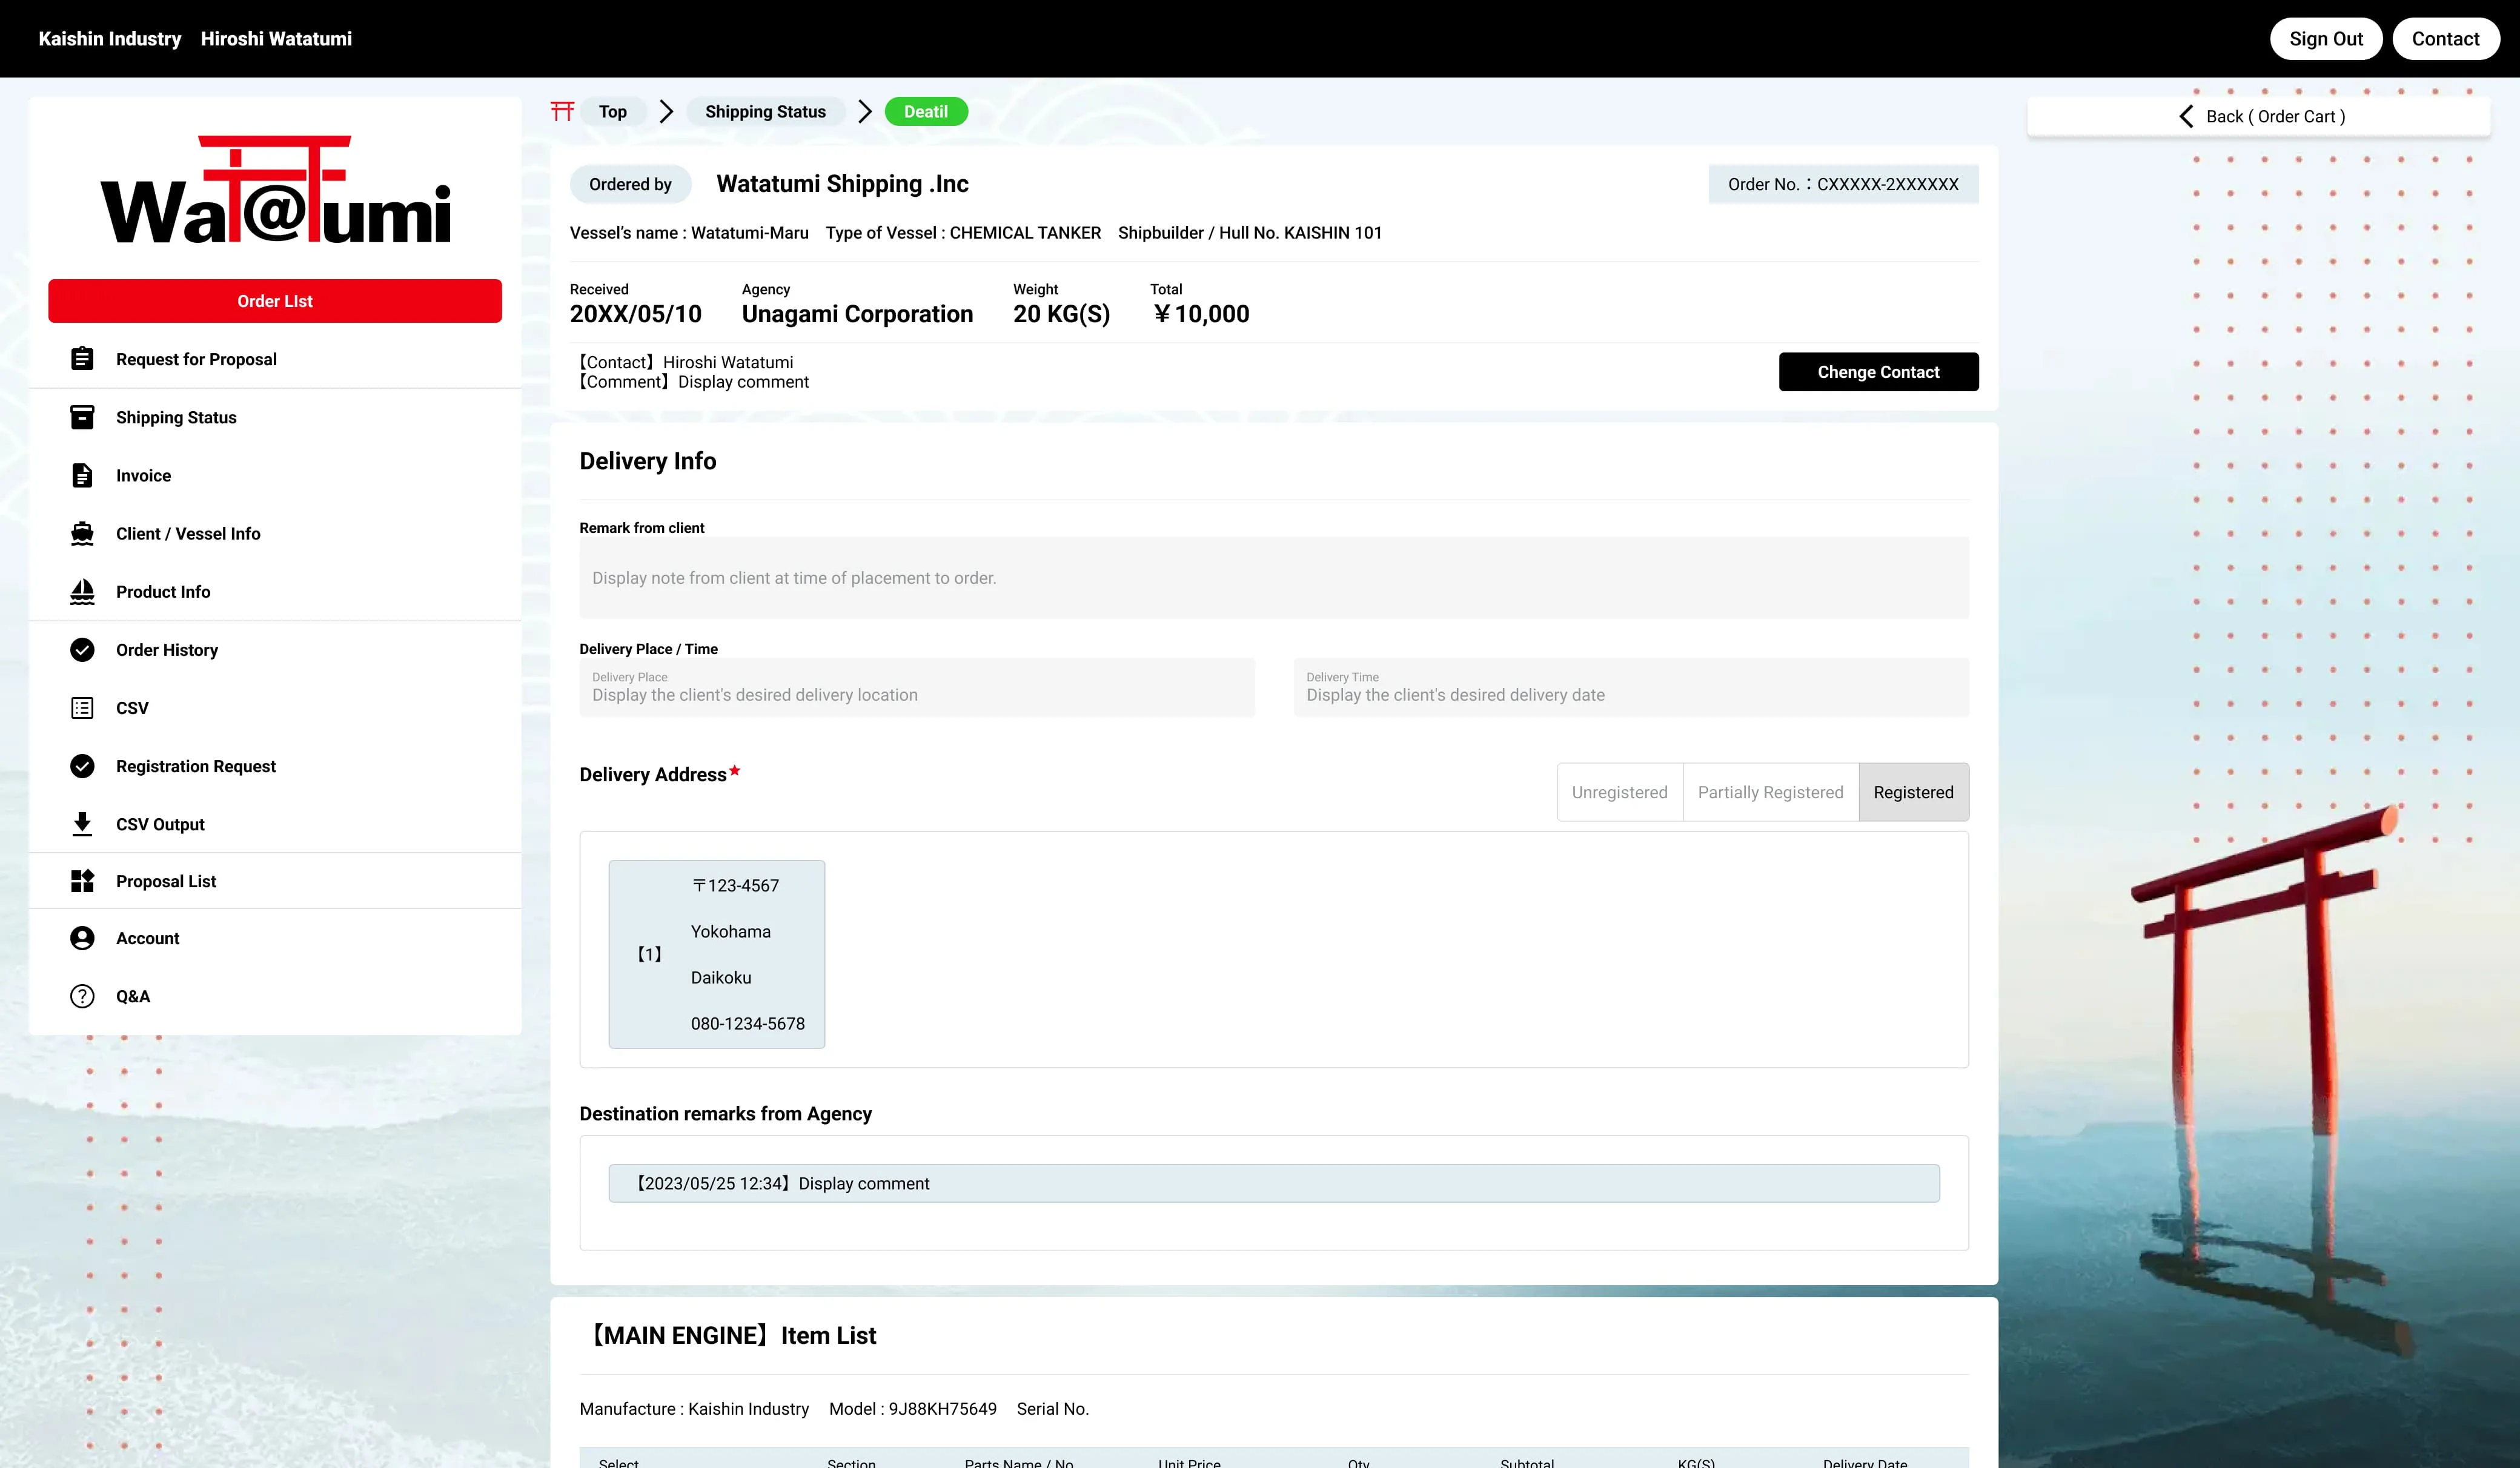The width and height of the screenshot is (2520, 1468).
Task: Open the Invoice section icon
Action: [x=82, y=475]
